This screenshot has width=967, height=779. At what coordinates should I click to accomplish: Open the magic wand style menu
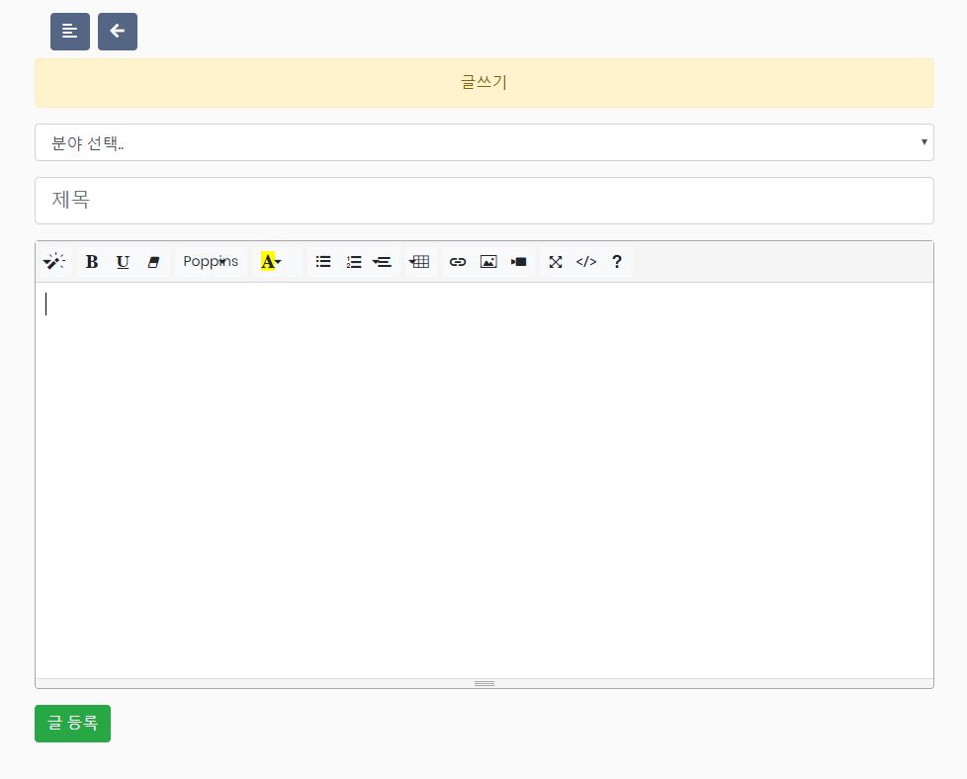54,262
